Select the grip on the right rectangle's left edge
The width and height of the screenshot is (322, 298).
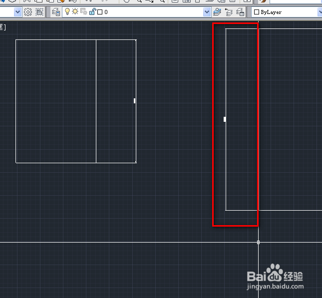click(x=225, y=119)
